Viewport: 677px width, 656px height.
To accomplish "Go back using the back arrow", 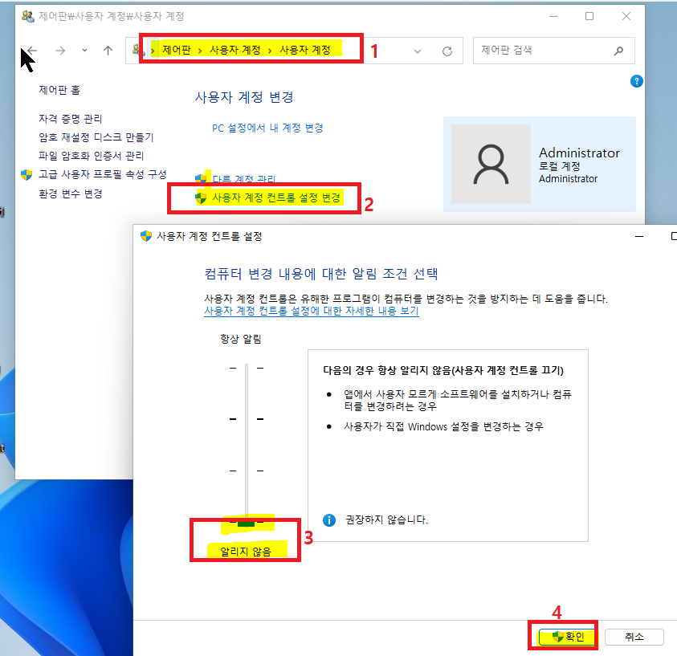I will [x=31, y=51].
